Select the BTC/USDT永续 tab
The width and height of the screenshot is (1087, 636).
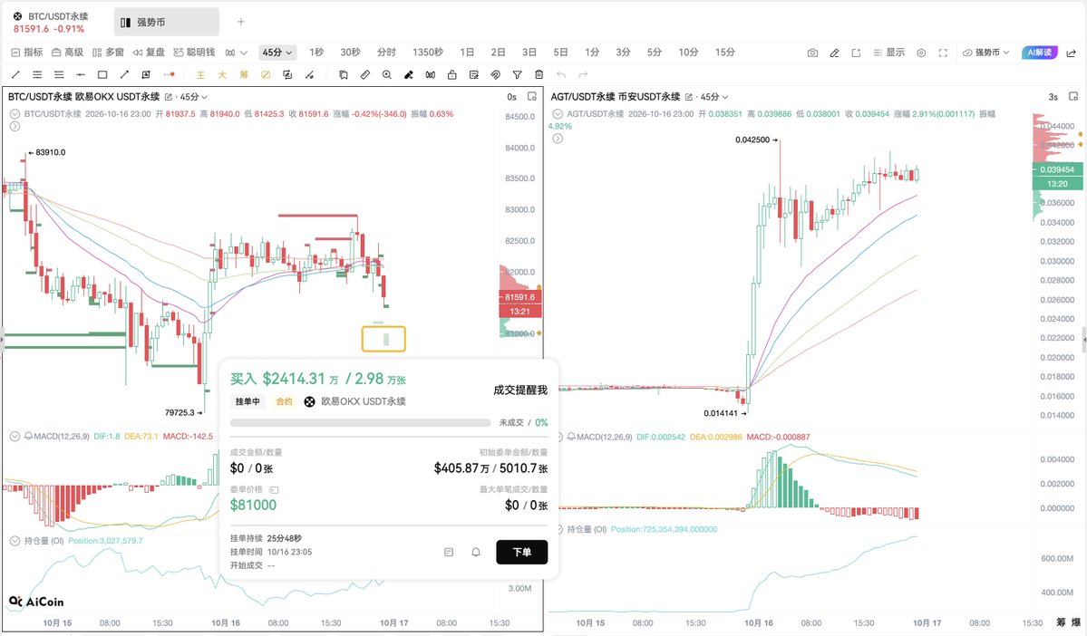(x=52, y=22)
